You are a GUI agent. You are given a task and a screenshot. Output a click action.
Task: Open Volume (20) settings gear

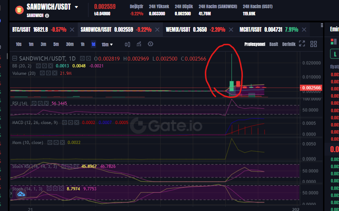48,73
